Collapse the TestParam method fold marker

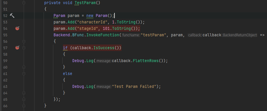(24, 3)
